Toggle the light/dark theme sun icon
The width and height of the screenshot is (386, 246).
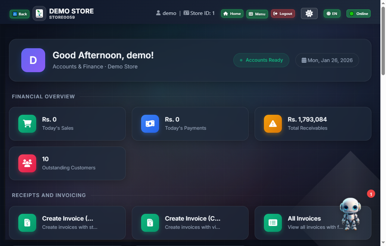(x=309, y=13)
